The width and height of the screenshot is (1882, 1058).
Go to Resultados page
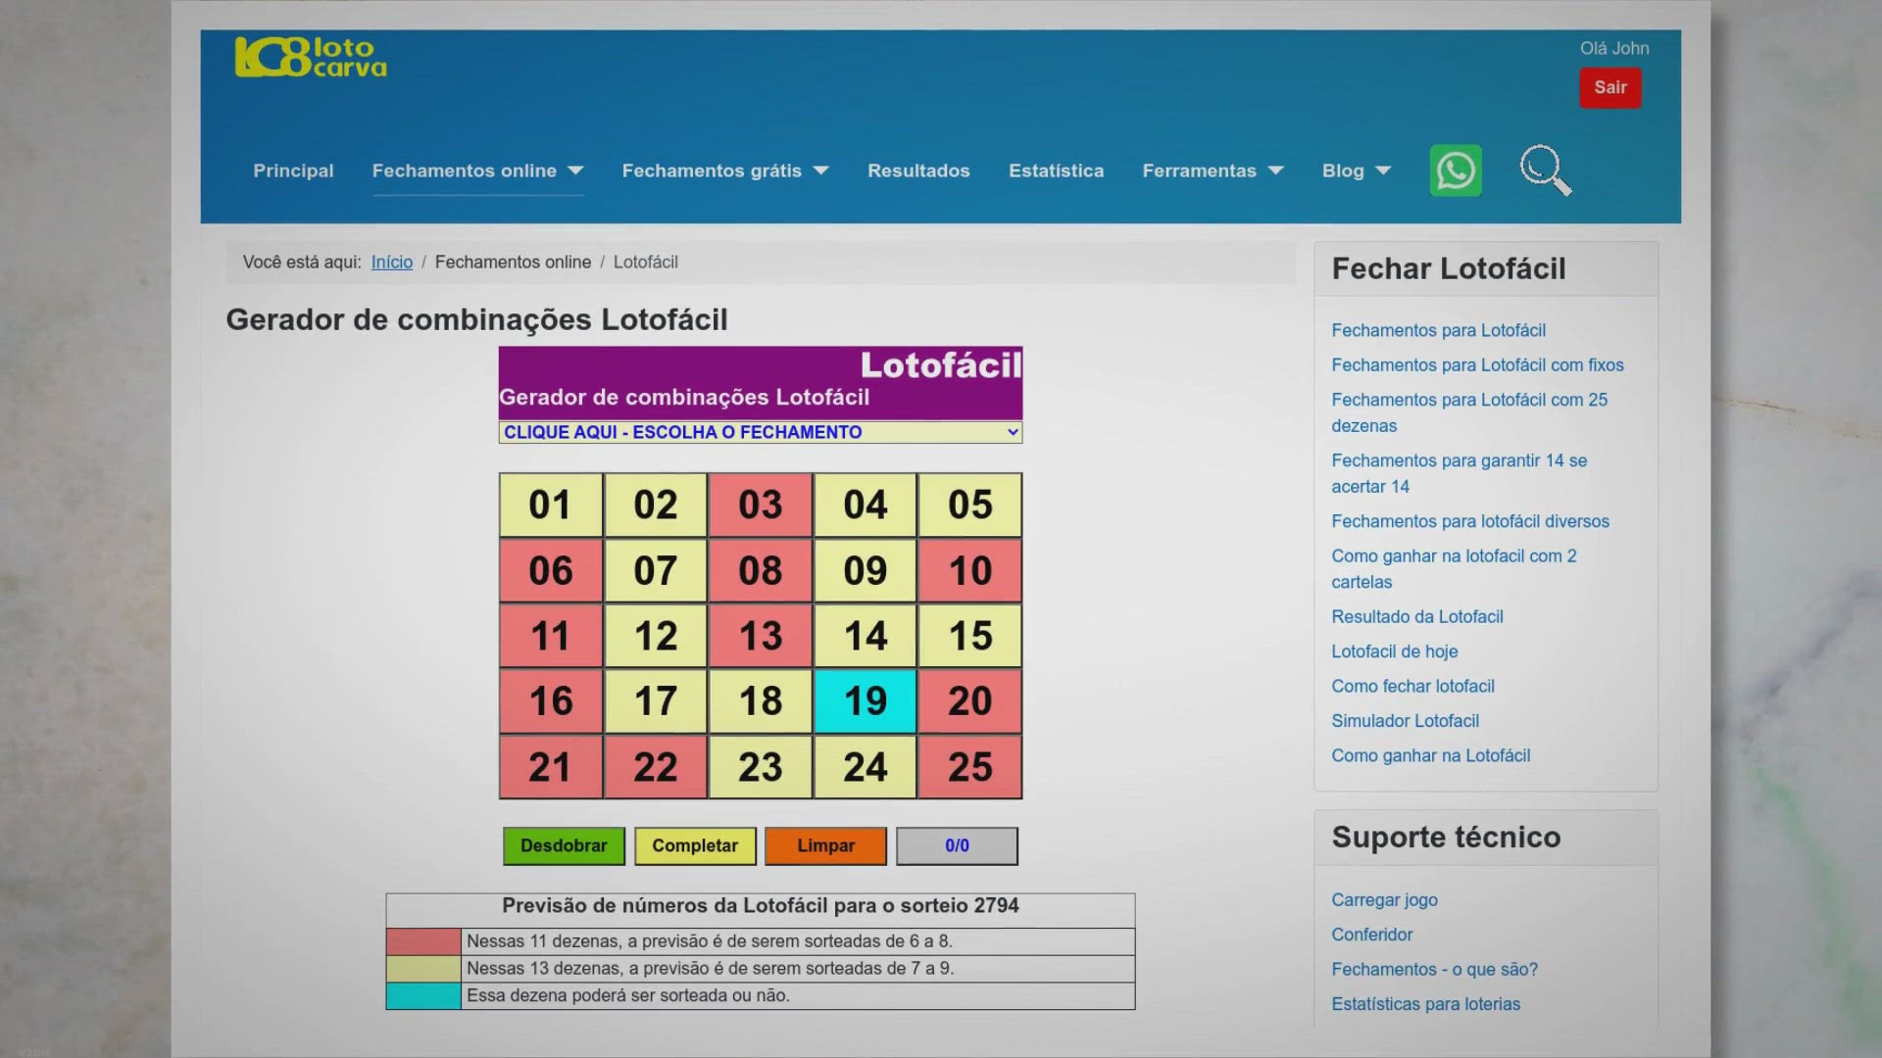coord(918,170)
